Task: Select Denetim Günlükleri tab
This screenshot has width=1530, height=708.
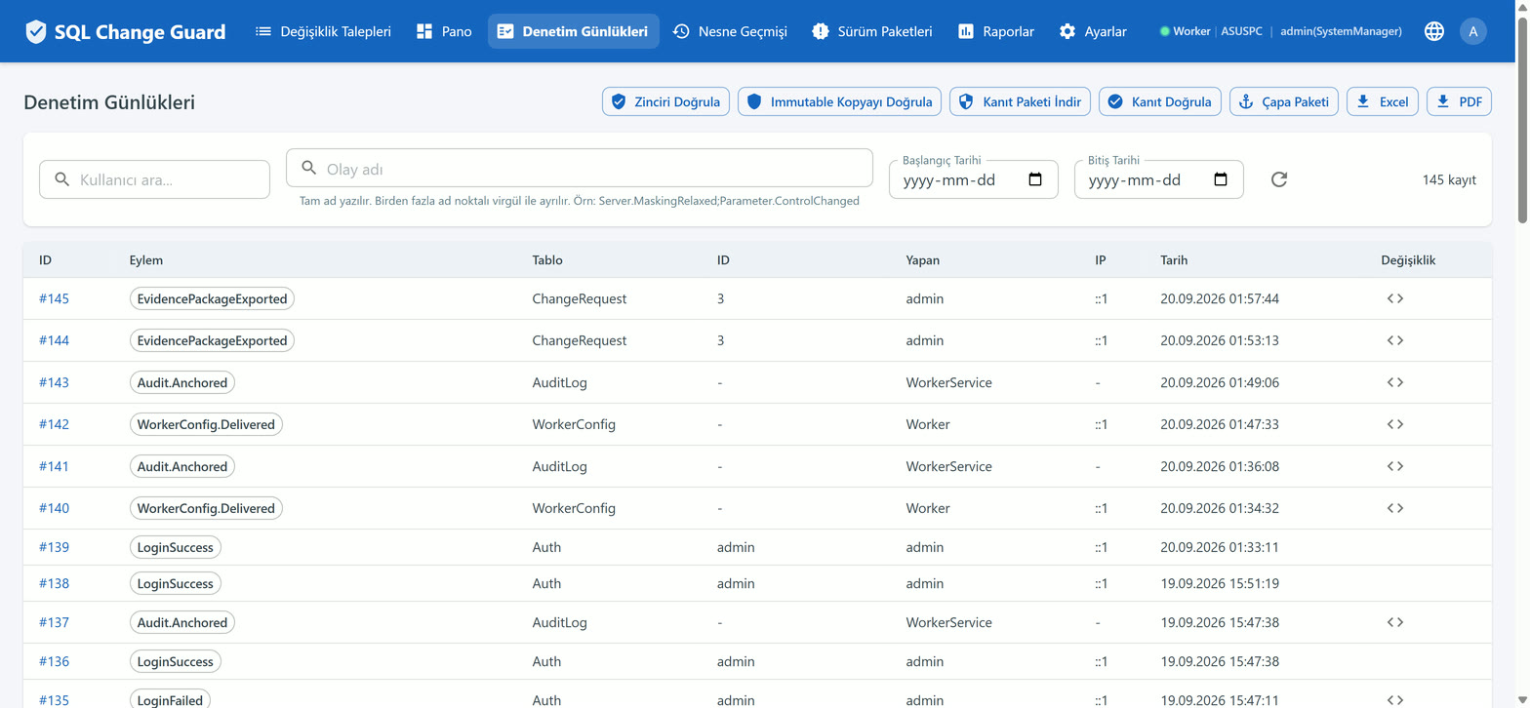Action: tap(574, 31)
